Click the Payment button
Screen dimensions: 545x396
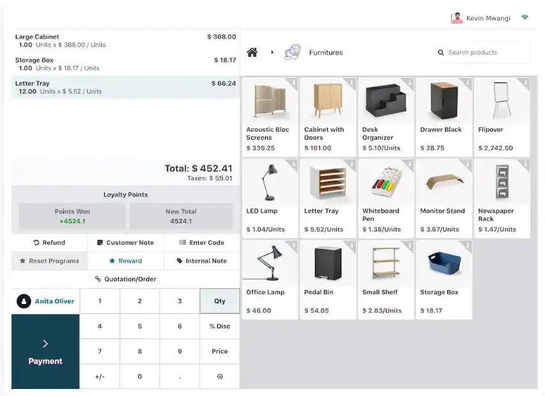point(45,352)
